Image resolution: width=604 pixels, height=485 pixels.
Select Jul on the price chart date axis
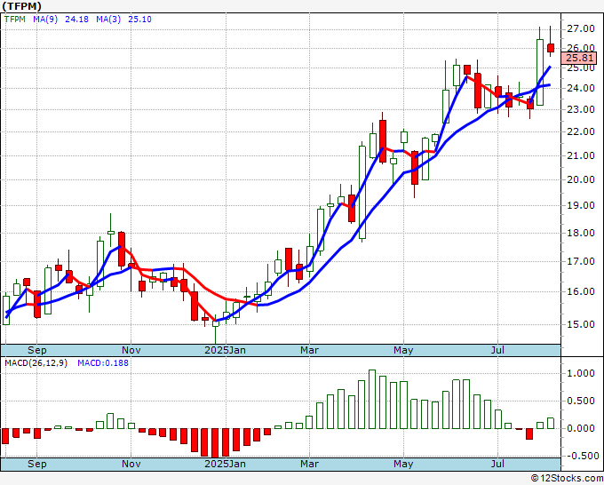point(497,350)
